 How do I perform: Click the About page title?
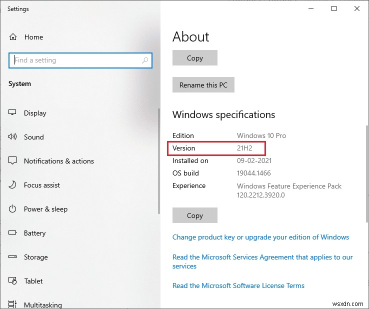tap(191, 36)
